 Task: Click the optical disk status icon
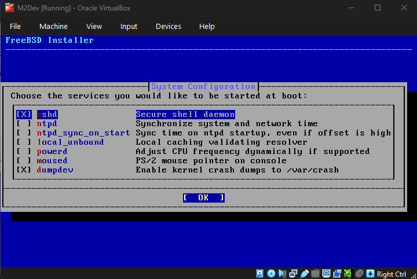(272, 274)
